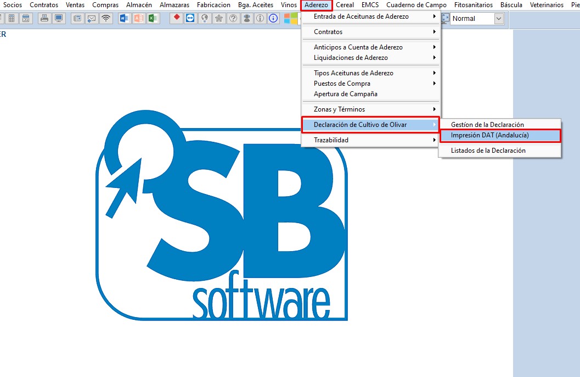The width and height of the screenshot is (580, 377).
Task: Choose Gestión de la Declaración
Action: [x=487, y=125]
